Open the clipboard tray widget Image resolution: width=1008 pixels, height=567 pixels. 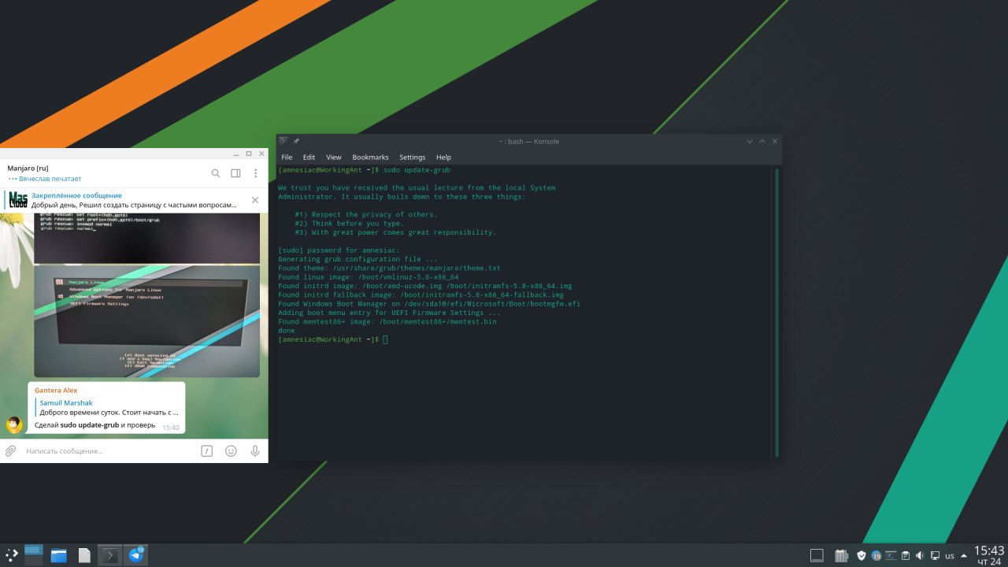[906, 555]
